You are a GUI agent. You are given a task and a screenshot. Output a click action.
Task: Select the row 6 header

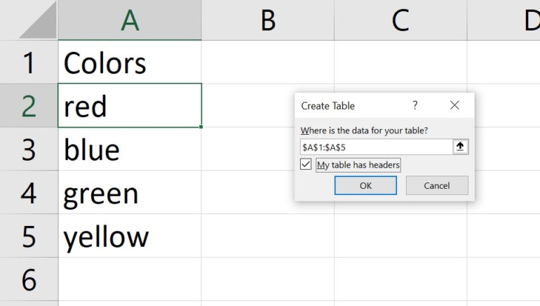(29, 279)
